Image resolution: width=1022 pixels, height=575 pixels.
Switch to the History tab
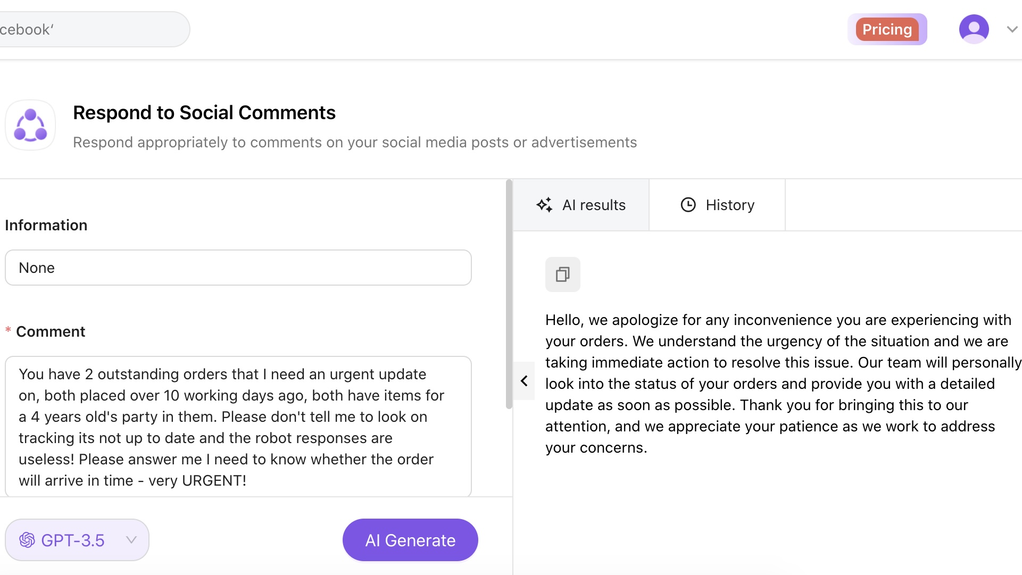(717, 204)
